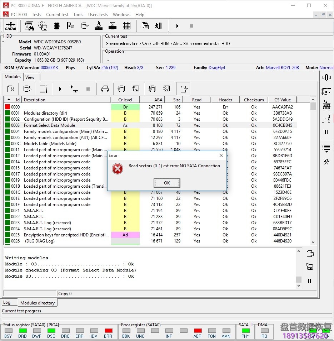
Task: Sort by the Id column header
Action: click(18, 100)
